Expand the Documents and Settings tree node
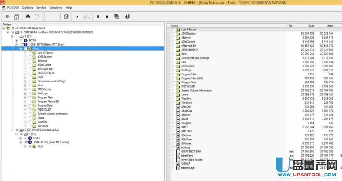The image size is (342, 181). click(25, 81)
